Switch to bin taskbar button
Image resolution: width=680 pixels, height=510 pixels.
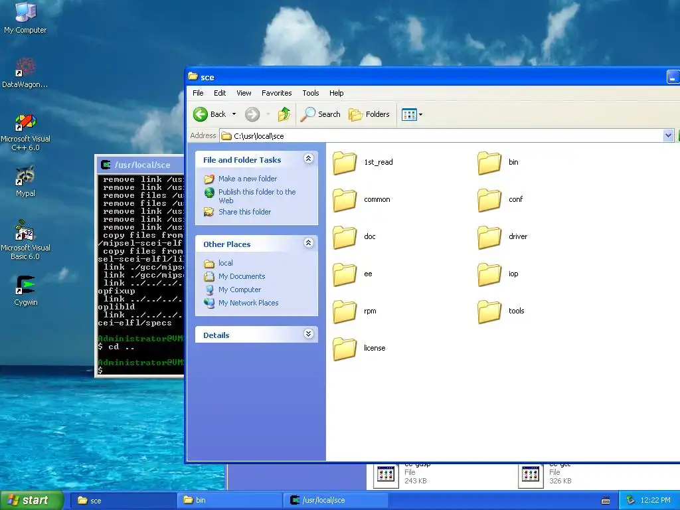pos(229,501)
